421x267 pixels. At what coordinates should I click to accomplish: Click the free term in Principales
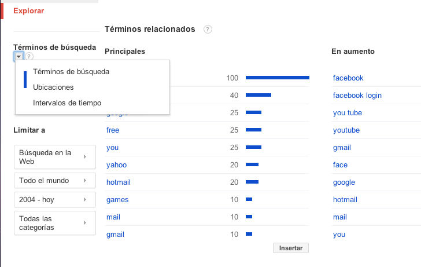coord(113,130)
